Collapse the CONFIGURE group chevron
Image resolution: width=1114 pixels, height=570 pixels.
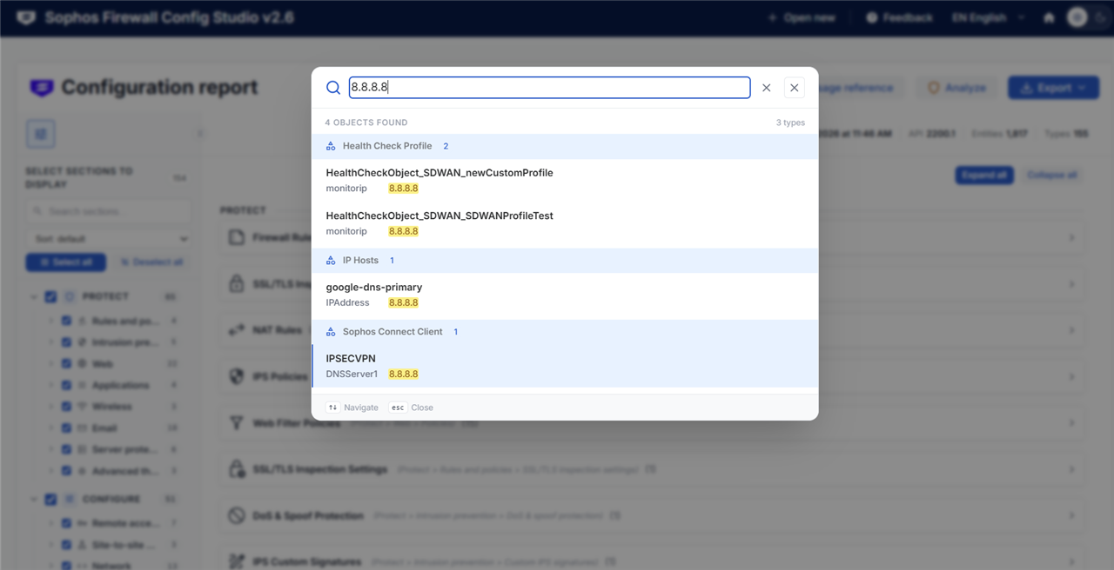coord(33,500)
